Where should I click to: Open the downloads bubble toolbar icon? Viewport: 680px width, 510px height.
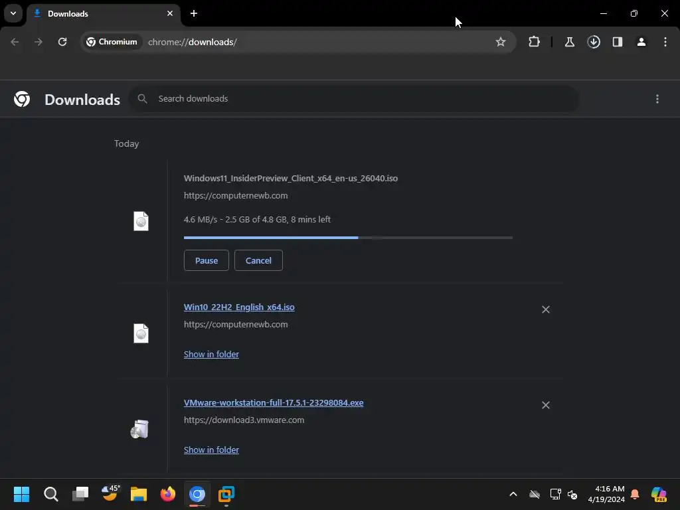pyautogui.click(x=594, y=42)
